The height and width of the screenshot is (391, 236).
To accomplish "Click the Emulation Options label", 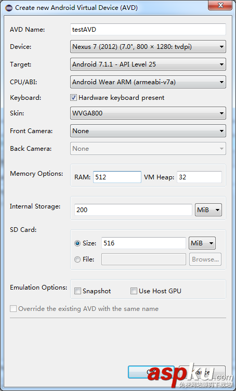I will pyautogui.click(x=38, y=288).
